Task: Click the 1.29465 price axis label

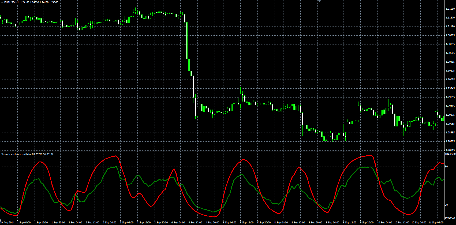Action: click(450, 106)
